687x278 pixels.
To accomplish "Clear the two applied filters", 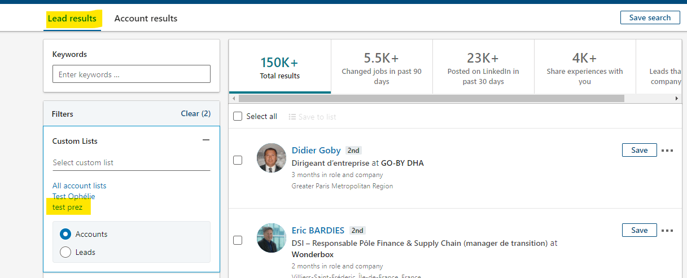I will point(195,113).
